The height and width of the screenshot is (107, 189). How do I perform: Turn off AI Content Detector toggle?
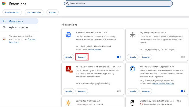click(x=183, y=91)
